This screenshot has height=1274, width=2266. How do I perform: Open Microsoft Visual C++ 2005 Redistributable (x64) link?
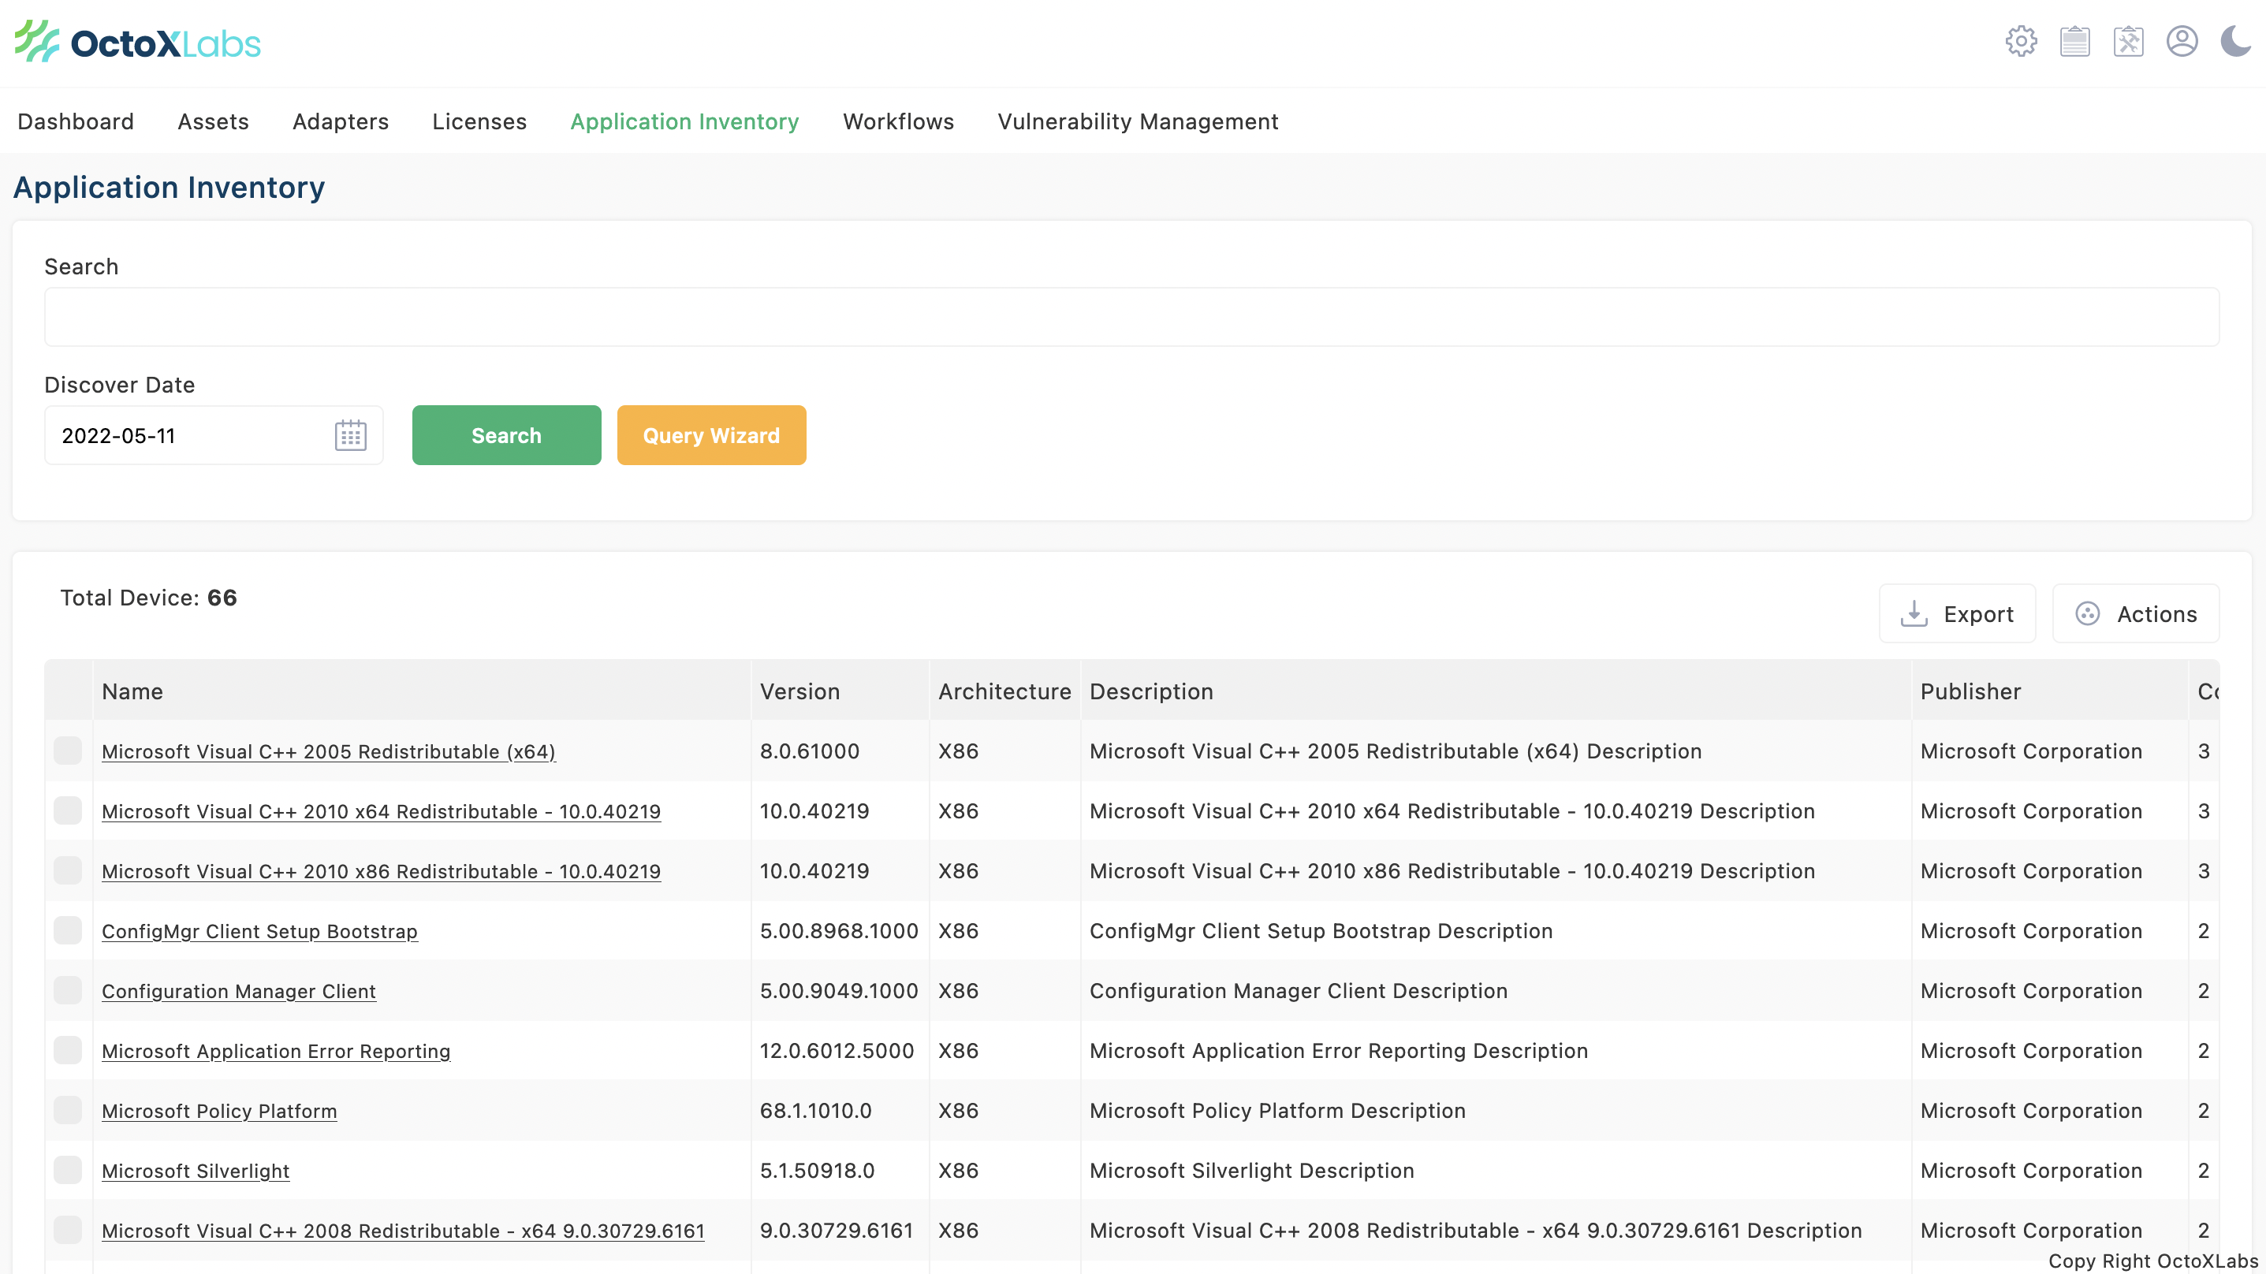(329, 751)
